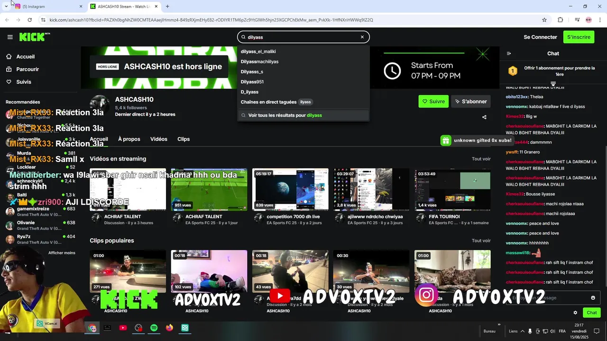This screenshot has width=607, height=341.
Task: Select suggestion 'Diiyasss_s'
Action: tap(303, 72)
